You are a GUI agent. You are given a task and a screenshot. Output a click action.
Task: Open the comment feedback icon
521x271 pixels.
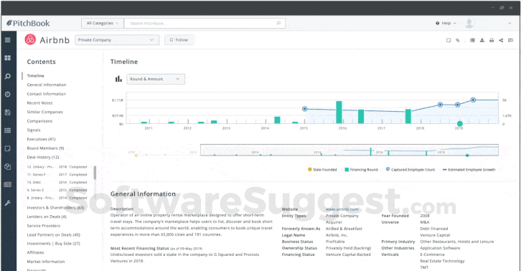click(x=510, y=40)
